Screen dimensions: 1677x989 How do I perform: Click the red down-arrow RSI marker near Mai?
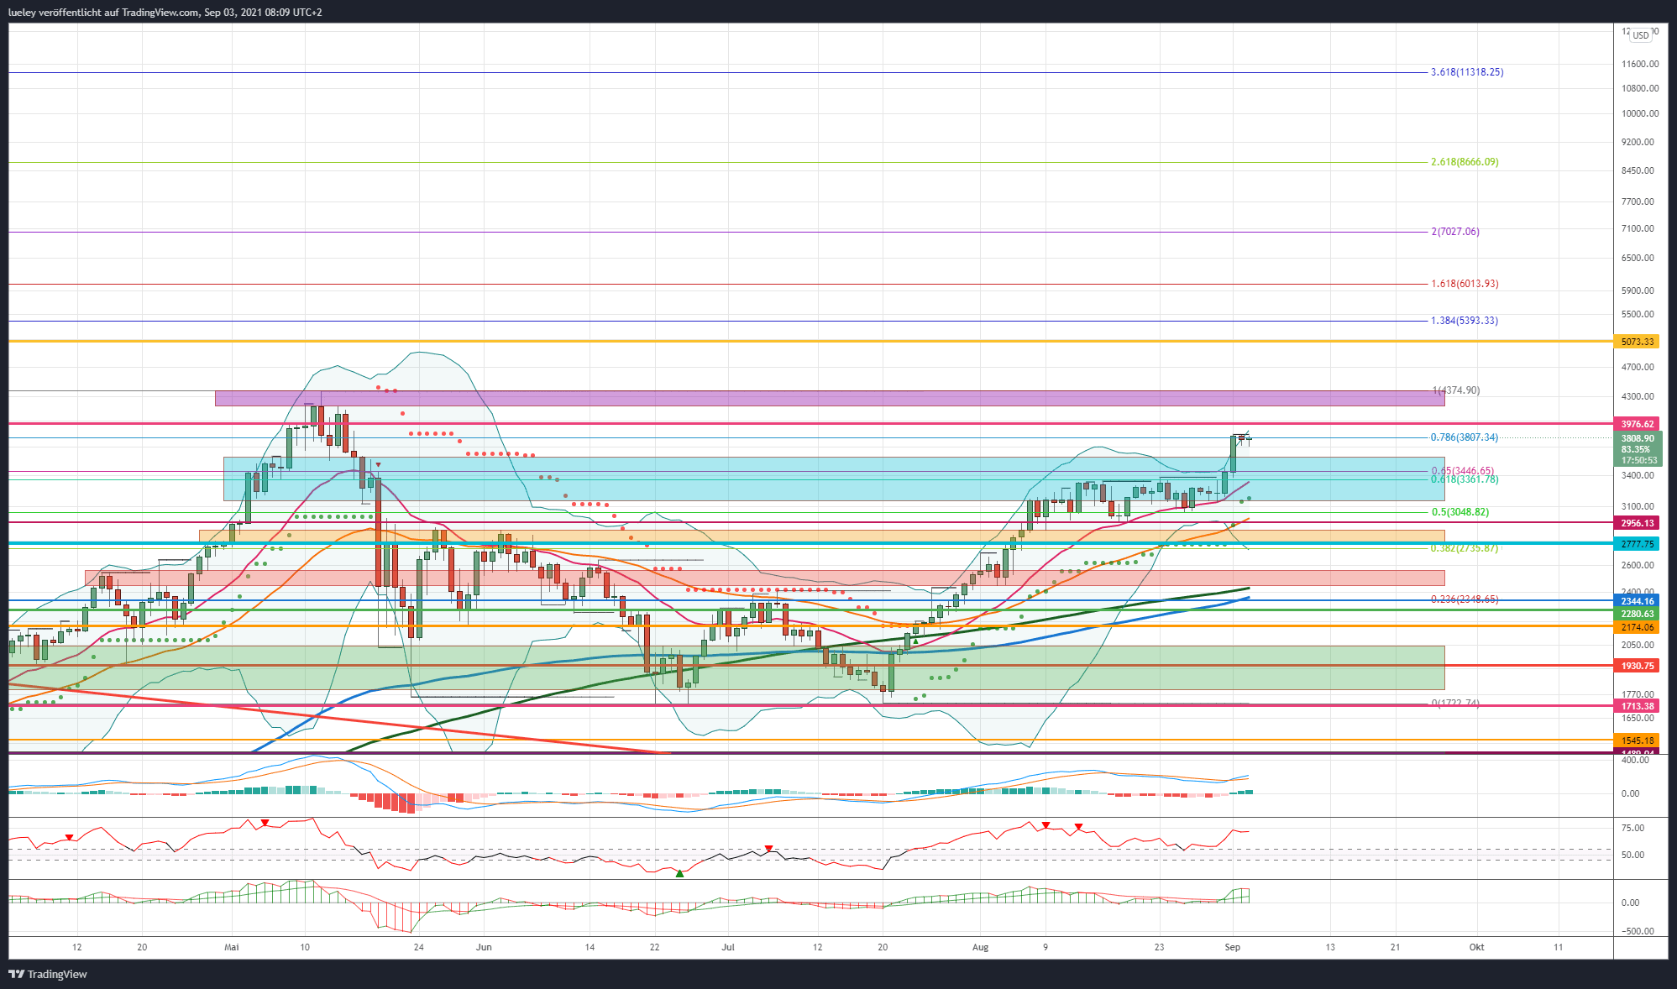click(x=265, y=823)
